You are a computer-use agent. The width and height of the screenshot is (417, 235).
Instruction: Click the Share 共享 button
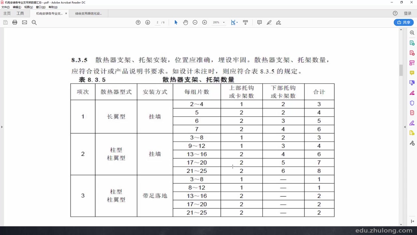pos(404,23)
